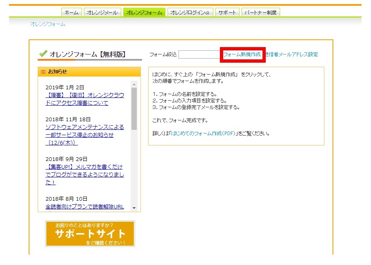Screen dimensions: 371x265
Task: Click the フォーム新規作成 link
Action: pyautogui.click(x=242, y=54)
